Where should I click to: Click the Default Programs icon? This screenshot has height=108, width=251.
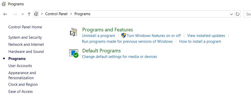point(74,53)
